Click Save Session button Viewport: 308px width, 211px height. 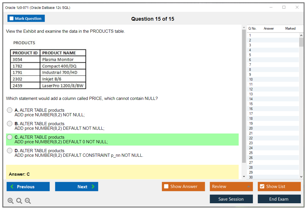pyautogui.click(x=231, y=199)
